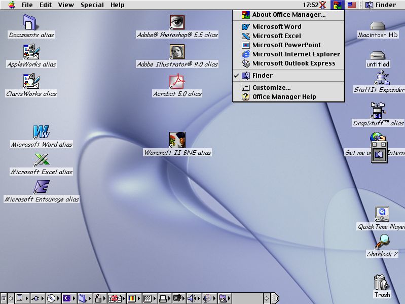
Task: Open the checkerboard monitor resolution strip popup
Action: point(150,298)
